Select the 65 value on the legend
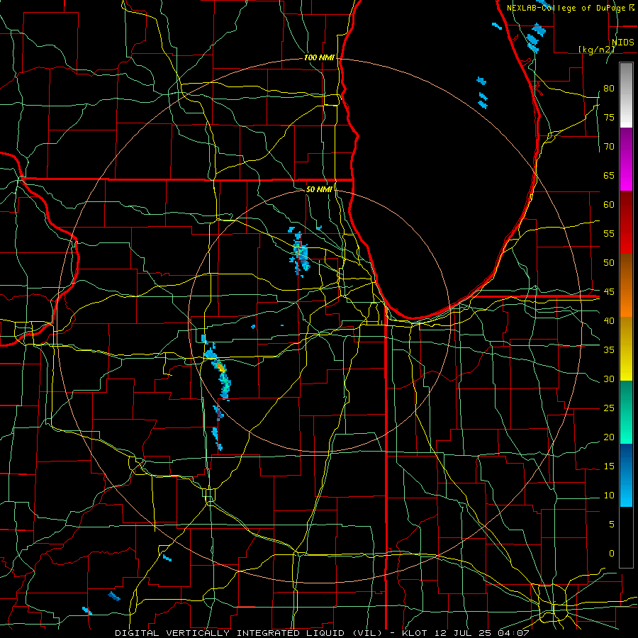Viewport: 638px width, 638px height. (x=609, y=175)
